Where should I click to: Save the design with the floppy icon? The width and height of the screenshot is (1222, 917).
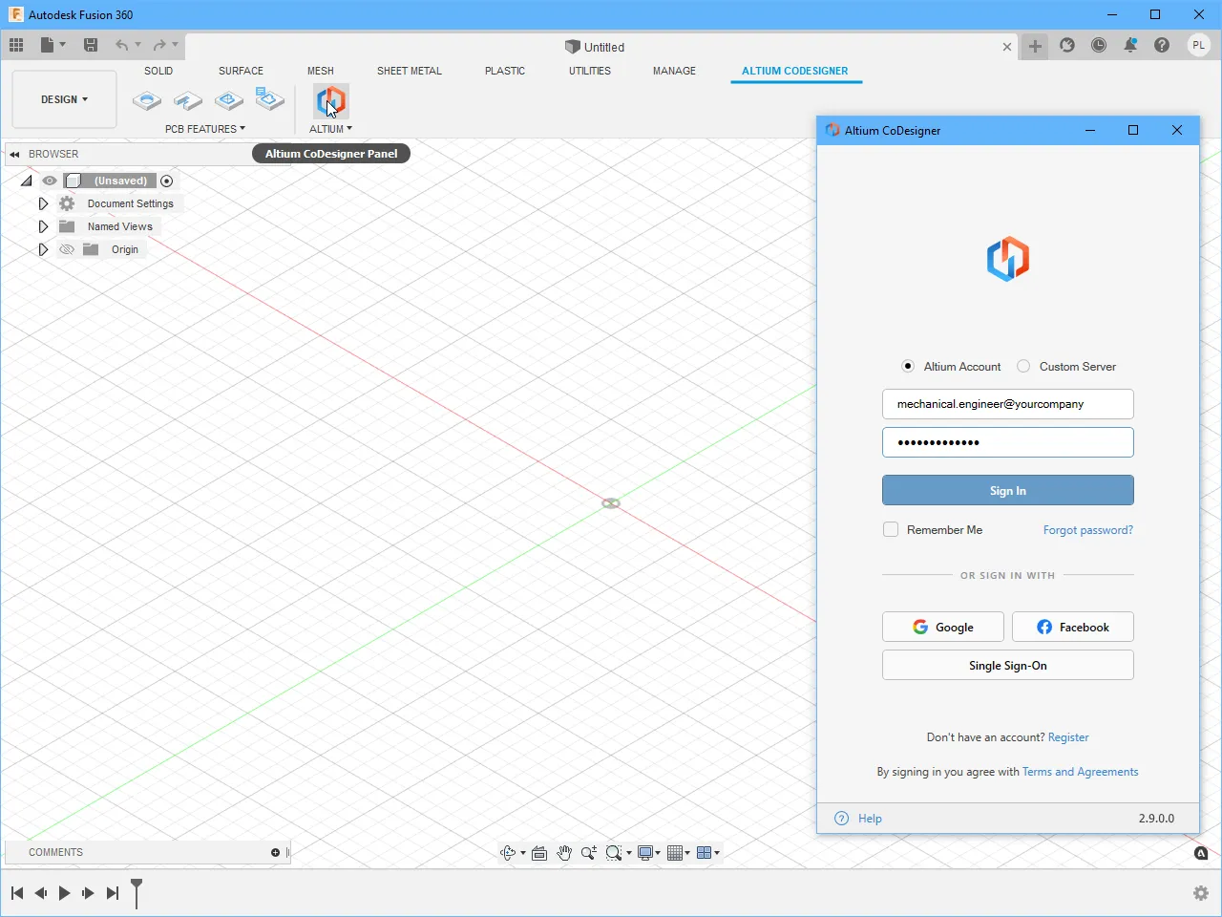click(91, 45)
